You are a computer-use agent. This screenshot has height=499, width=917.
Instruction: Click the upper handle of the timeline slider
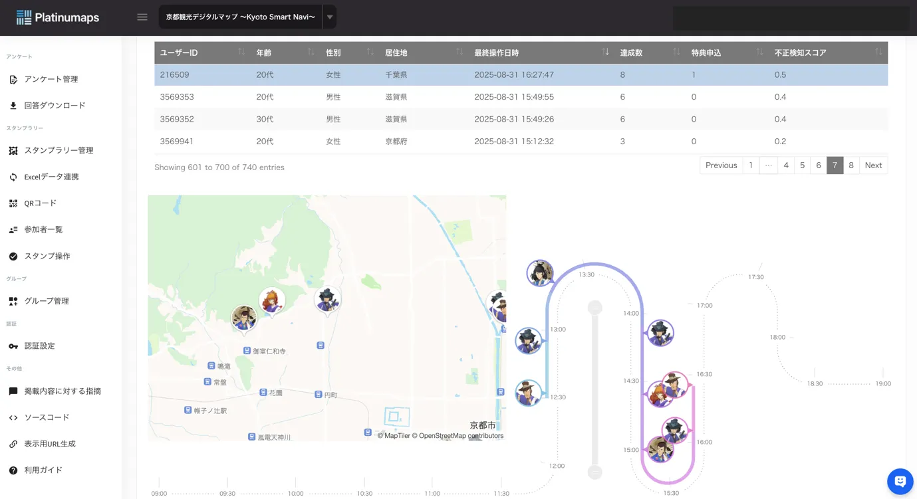tap(594, 307)
